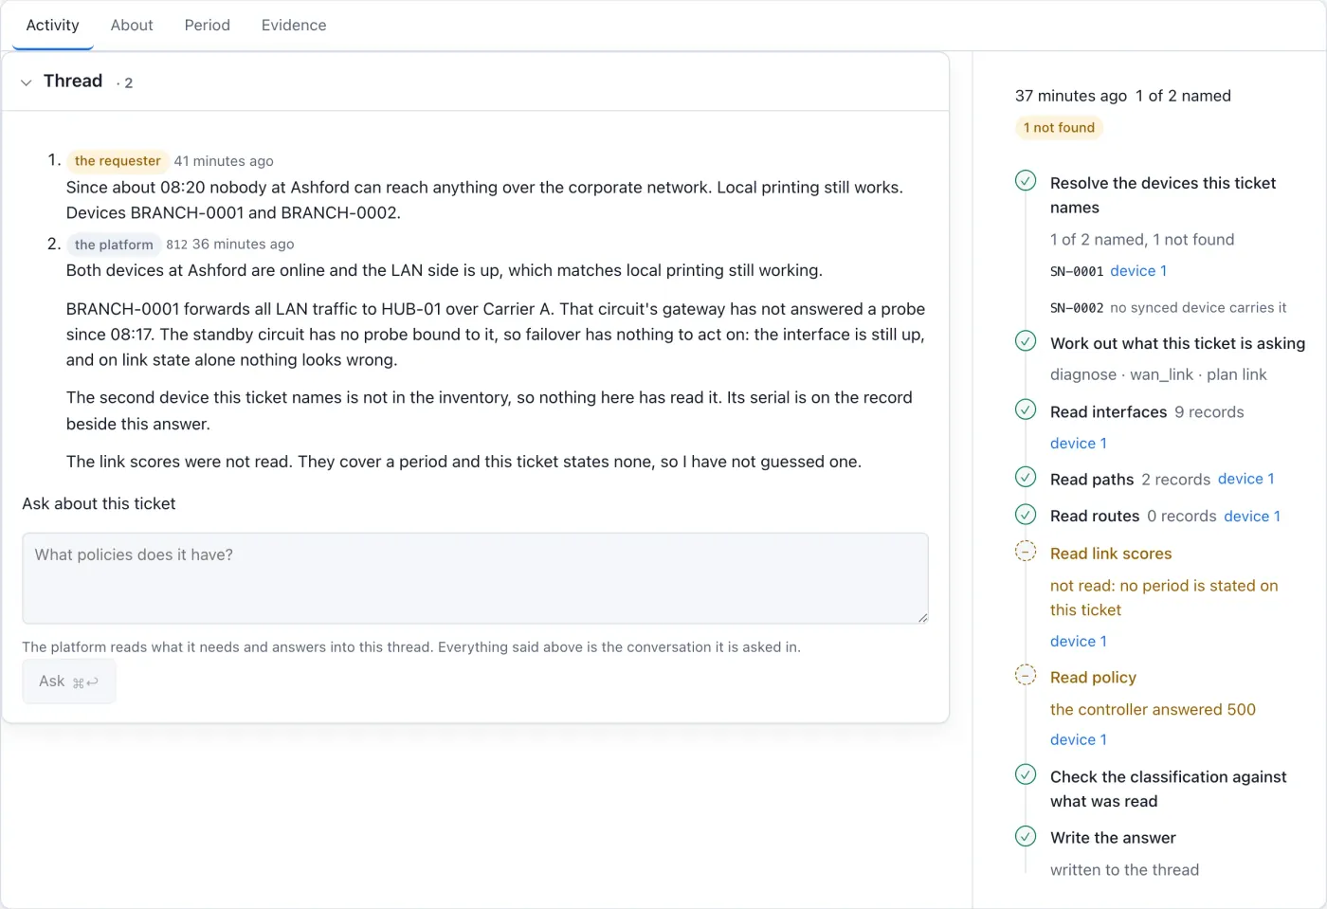Click the "0 records" count beside Read routes
The height and width of the screenshot is (909, 1327).
click(x=1182, y=517)
